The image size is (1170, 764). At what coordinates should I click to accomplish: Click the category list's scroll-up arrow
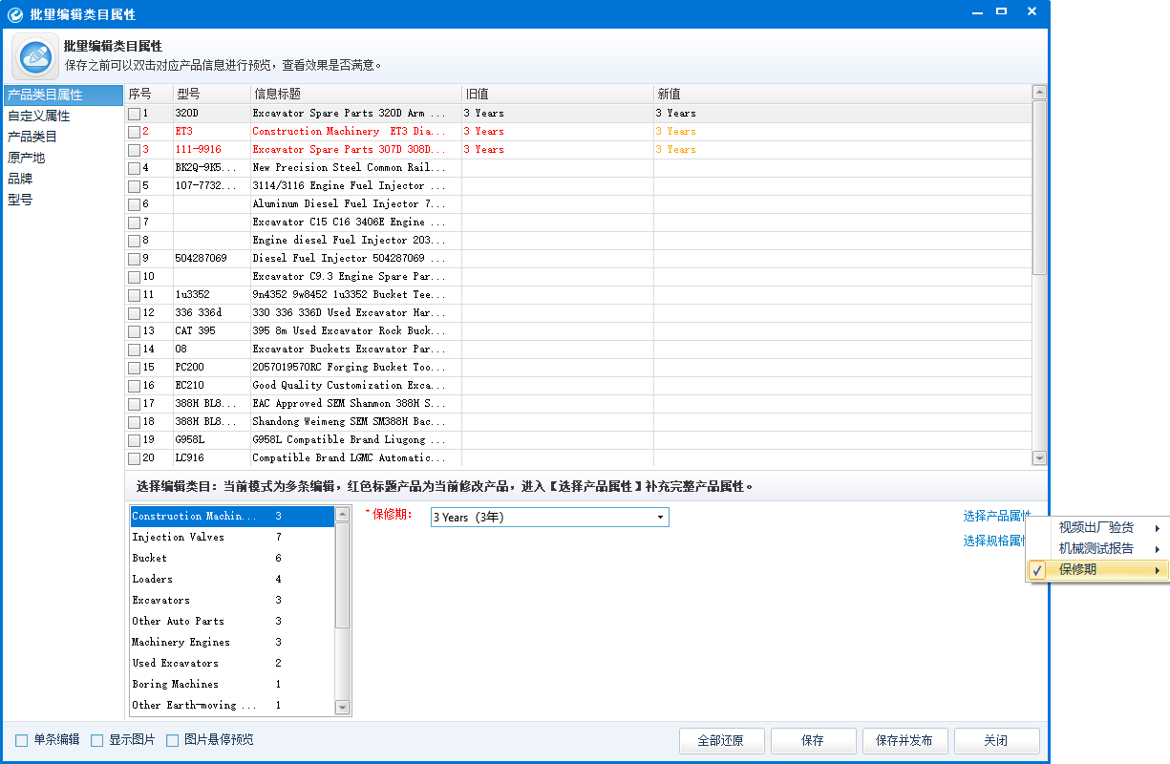342,514
